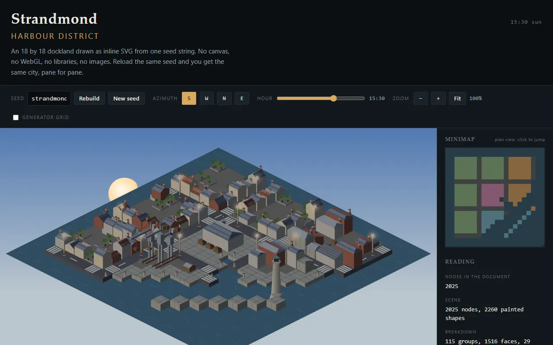The width and height of the screenshot is (553, 345).
Task: Zoom out with the minus button
Action: [x=421, y=98]
